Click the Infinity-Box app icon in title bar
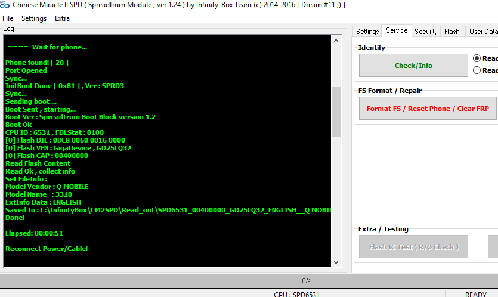 click(x=4, y=5)
